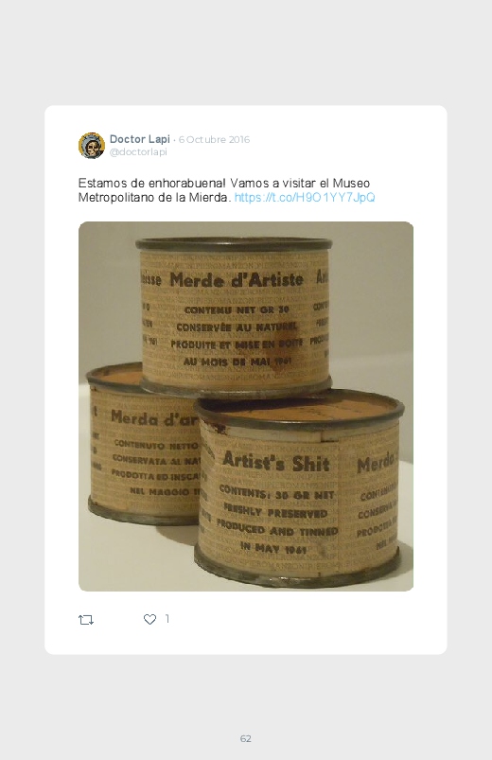
Task: Open the tin cans photo
Action: pyautogui.click(x=246, y=406)
